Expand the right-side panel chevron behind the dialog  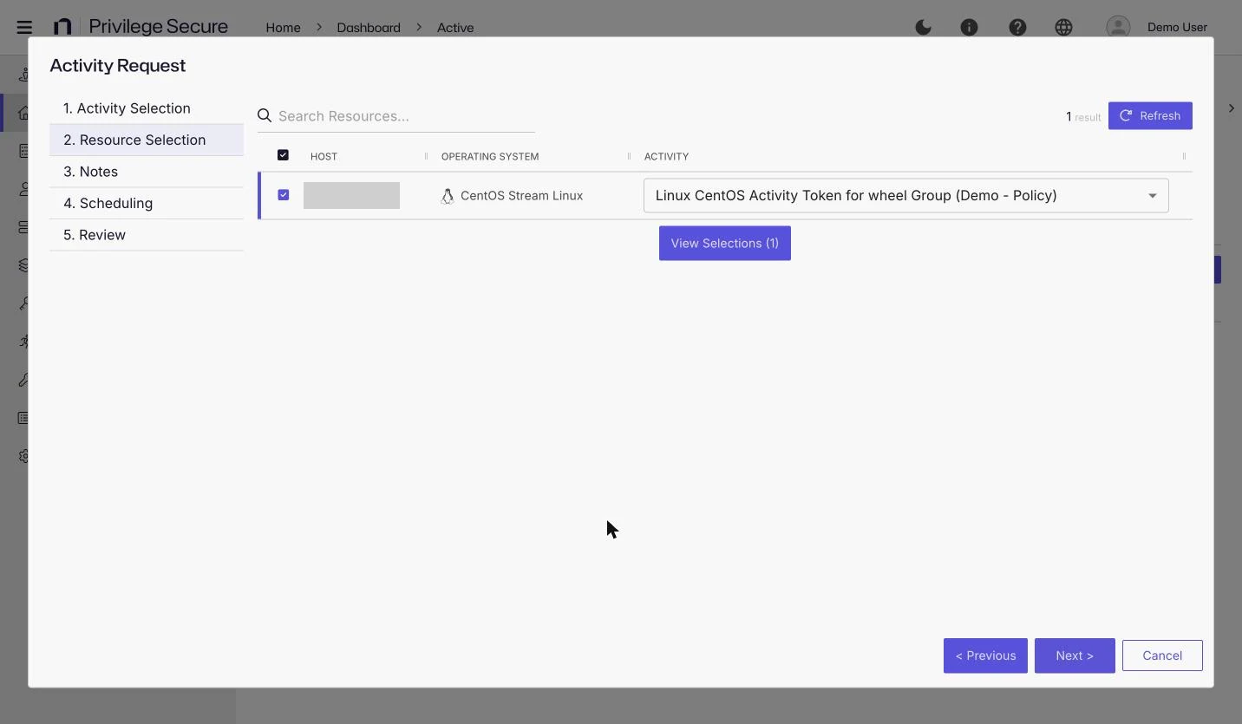pyautogui.click(x=1232, y=108)
